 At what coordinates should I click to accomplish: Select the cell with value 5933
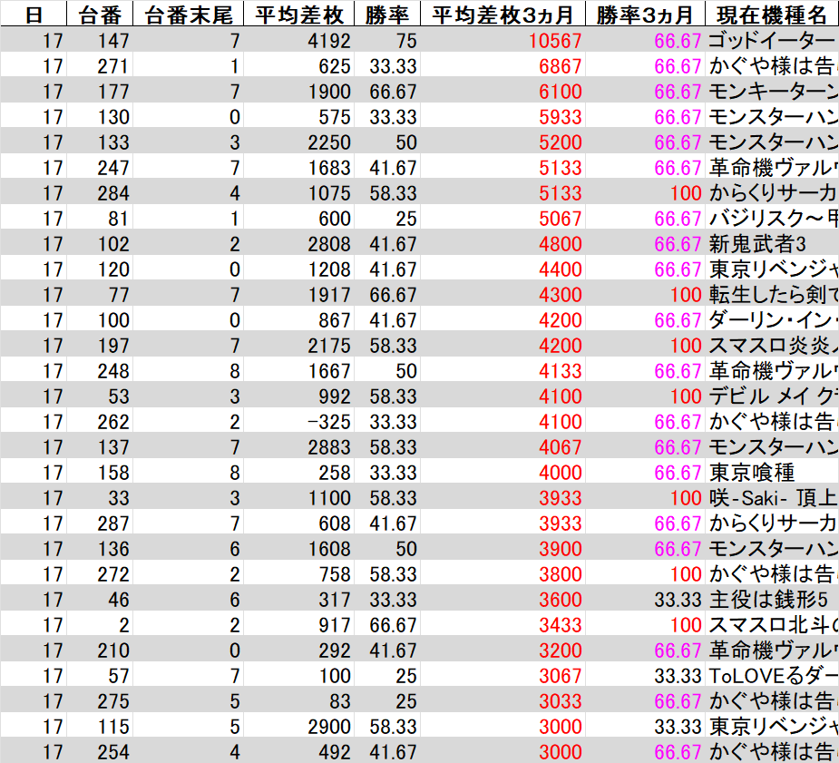click(502, 117)
